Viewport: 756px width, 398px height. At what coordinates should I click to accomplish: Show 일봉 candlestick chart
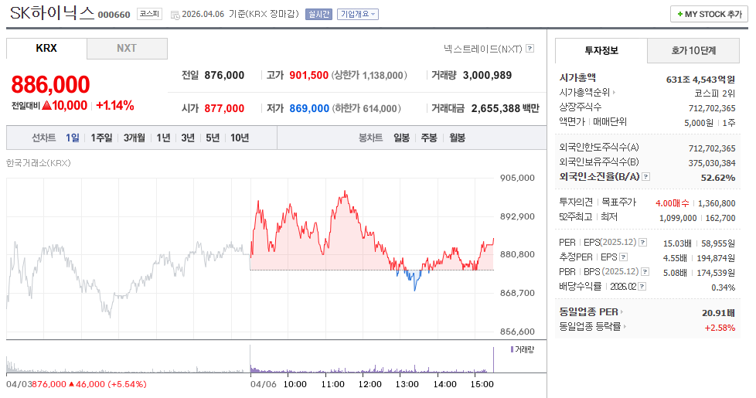tap(402, 138)
